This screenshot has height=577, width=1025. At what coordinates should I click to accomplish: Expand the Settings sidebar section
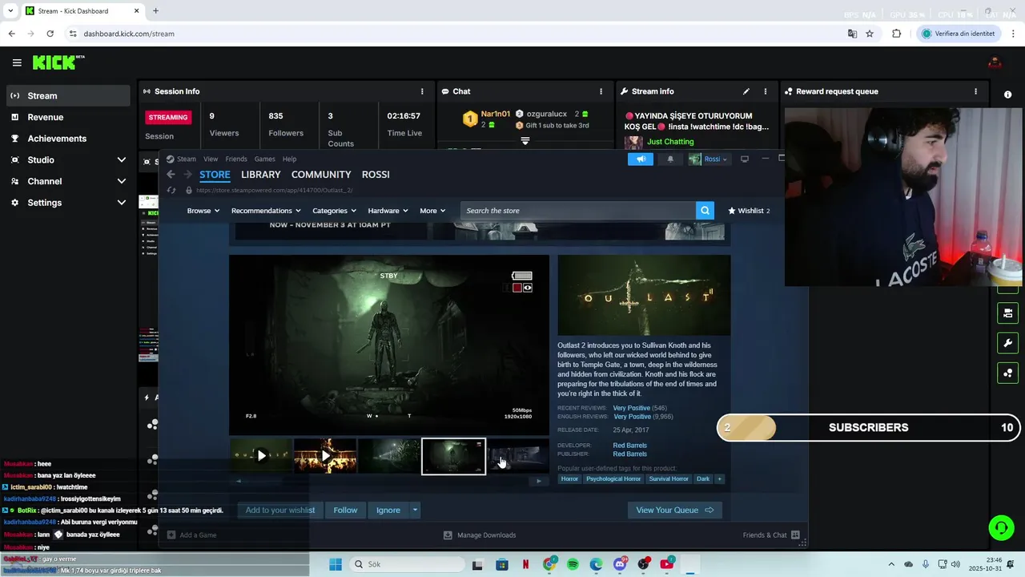(122, 203)
